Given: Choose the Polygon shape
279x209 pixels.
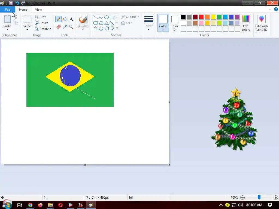Looking at the screenshot, I should point(101,23).
